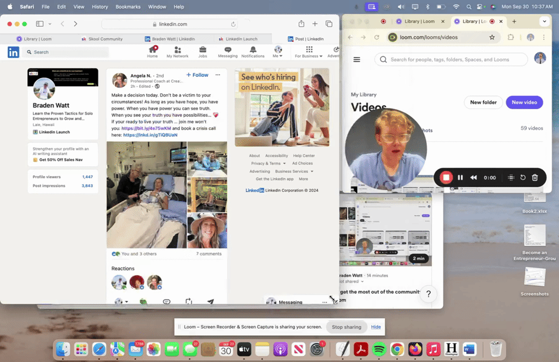The height and width of the screenshot is (362, 559).
Task: Open the Me profile menu
Action: (278, 52)
